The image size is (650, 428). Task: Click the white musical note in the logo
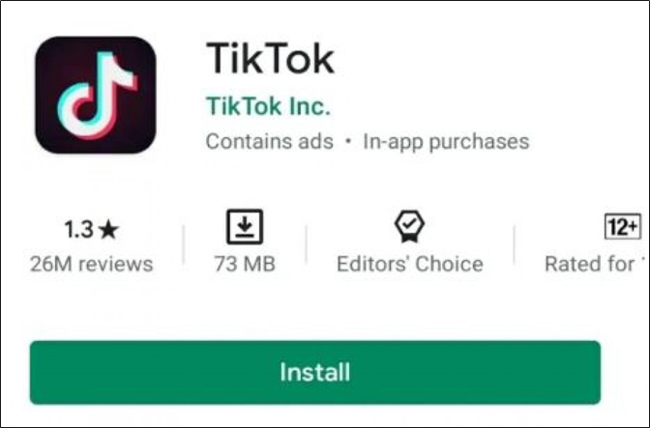[x=97, y=95]
